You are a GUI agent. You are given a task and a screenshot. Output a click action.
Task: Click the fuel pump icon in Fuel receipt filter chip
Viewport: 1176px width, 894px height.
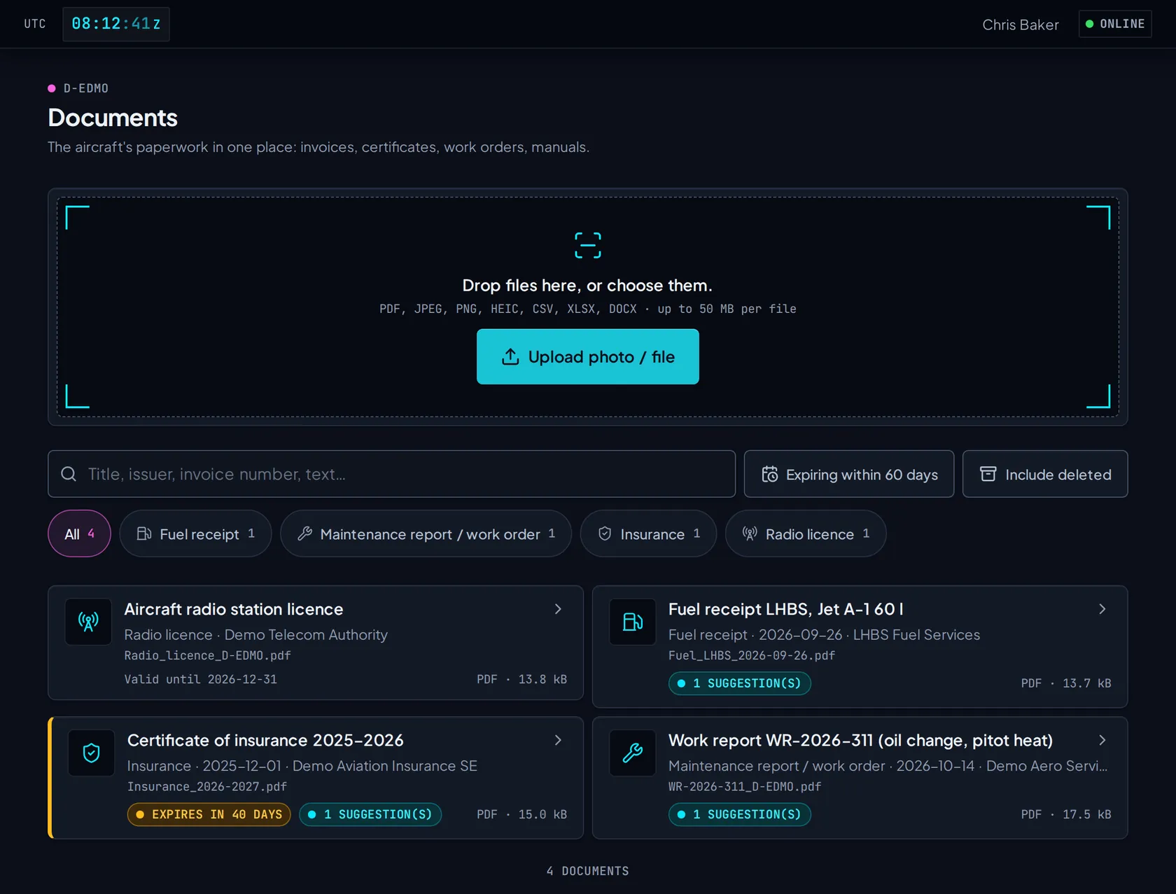point(143,533)
